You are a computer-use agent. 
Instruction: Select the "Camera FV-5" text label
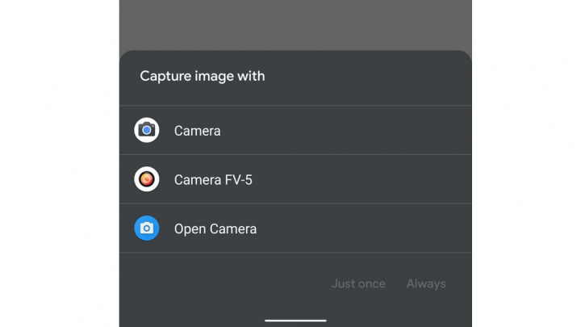[x=213, y=180]
